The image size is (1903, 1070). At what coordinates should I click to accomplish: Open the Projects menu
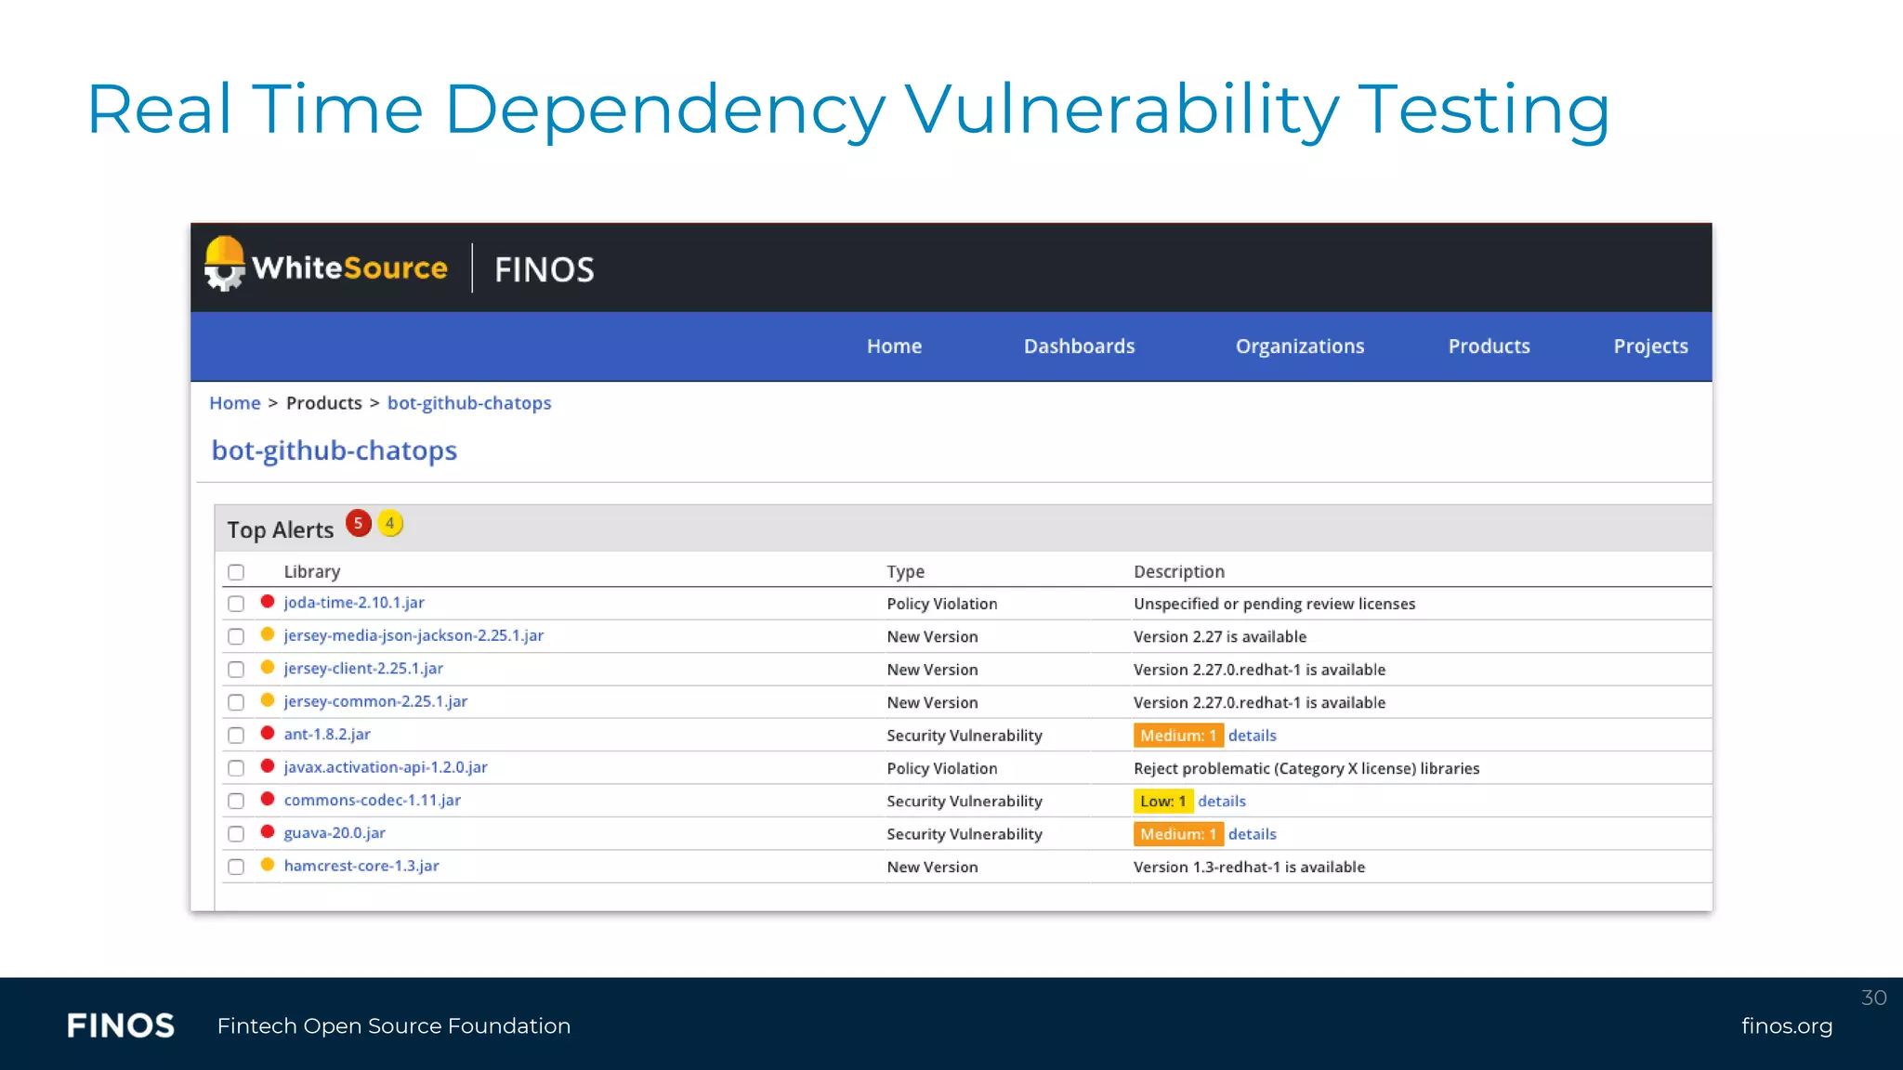click(1650, 346)
